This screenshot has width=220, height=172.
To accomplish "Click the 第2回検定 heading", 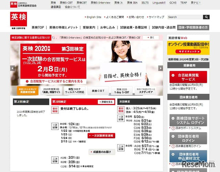I will click(31, 102).
